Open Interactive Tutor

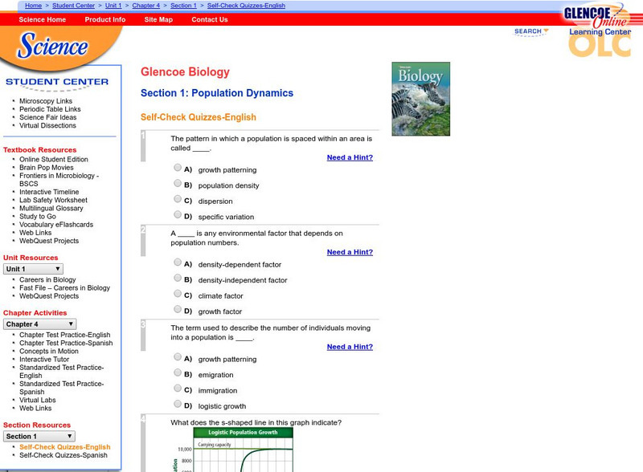click(44, 360)
